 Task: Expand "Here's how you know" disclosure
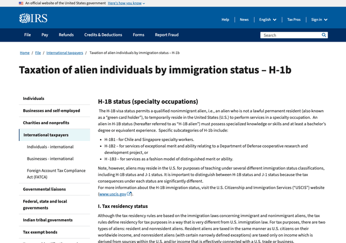126,3
